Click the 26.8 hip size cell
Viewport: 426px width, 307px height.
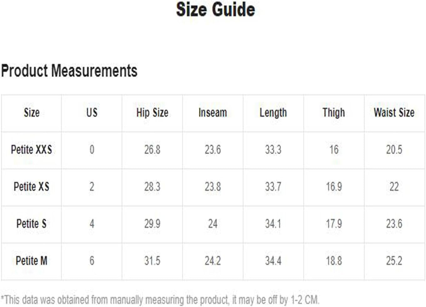[x=152, y=149]
